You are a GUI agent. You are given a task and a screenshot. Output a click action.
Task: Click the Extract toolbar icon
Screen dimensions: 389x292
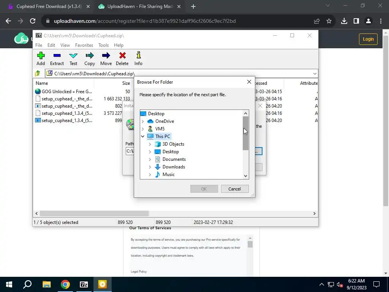pyautogui.click(x=57, y=59)
